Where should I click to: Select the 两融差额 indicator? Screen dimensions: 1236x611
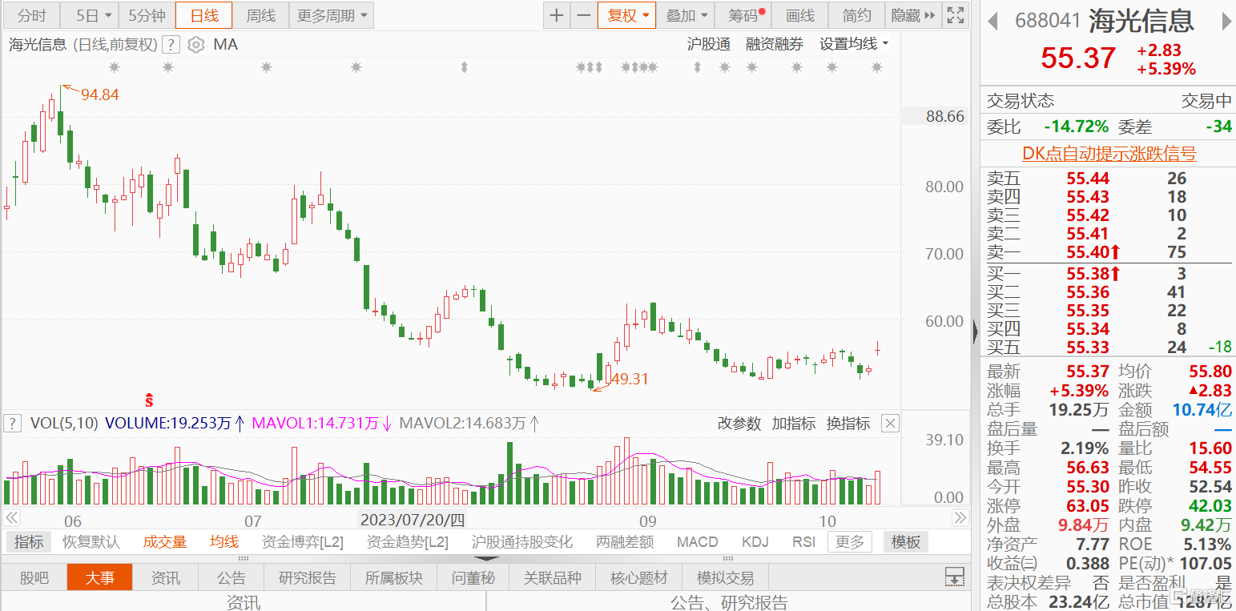coord(625,542)
